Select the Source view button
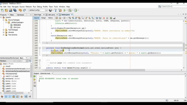 [37, 18]
